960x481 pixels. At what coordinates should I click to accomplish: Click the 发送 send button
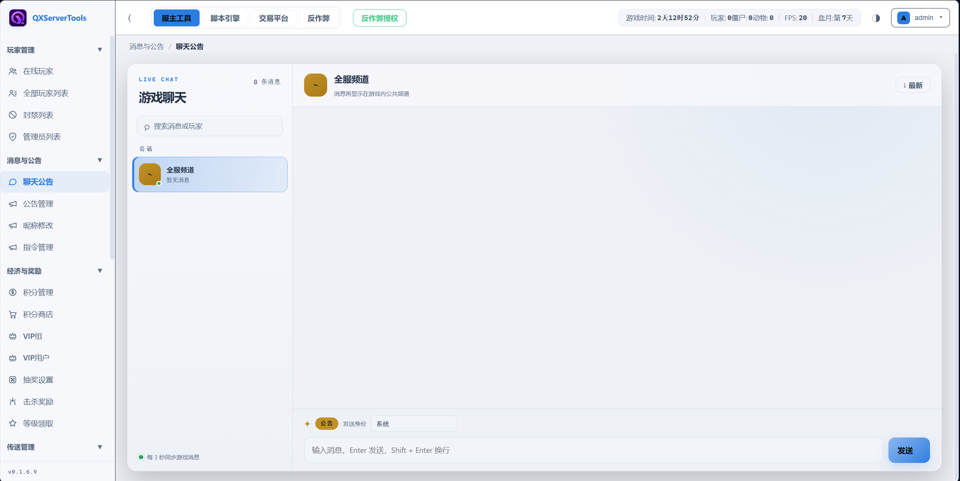click(x=909, y=450)
